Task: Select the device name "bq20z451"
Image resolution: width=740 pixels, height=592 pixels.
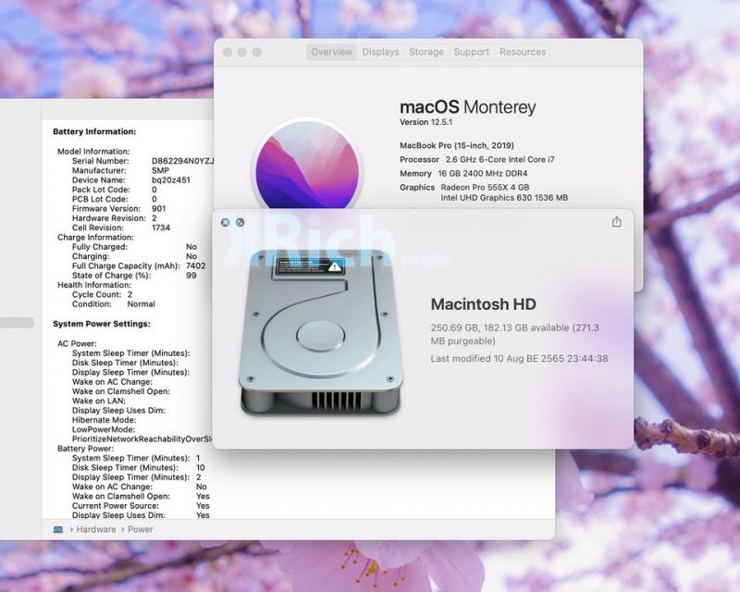Action: (x=171, y=179)
